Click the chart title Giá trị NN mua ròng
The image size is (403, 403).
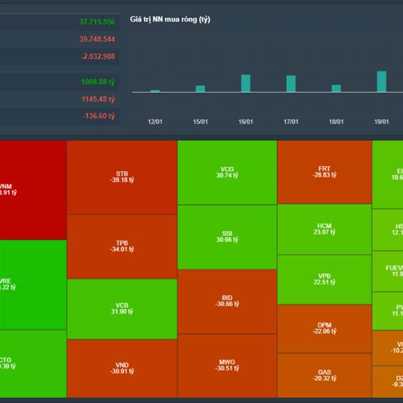click(x=170, y=19)
